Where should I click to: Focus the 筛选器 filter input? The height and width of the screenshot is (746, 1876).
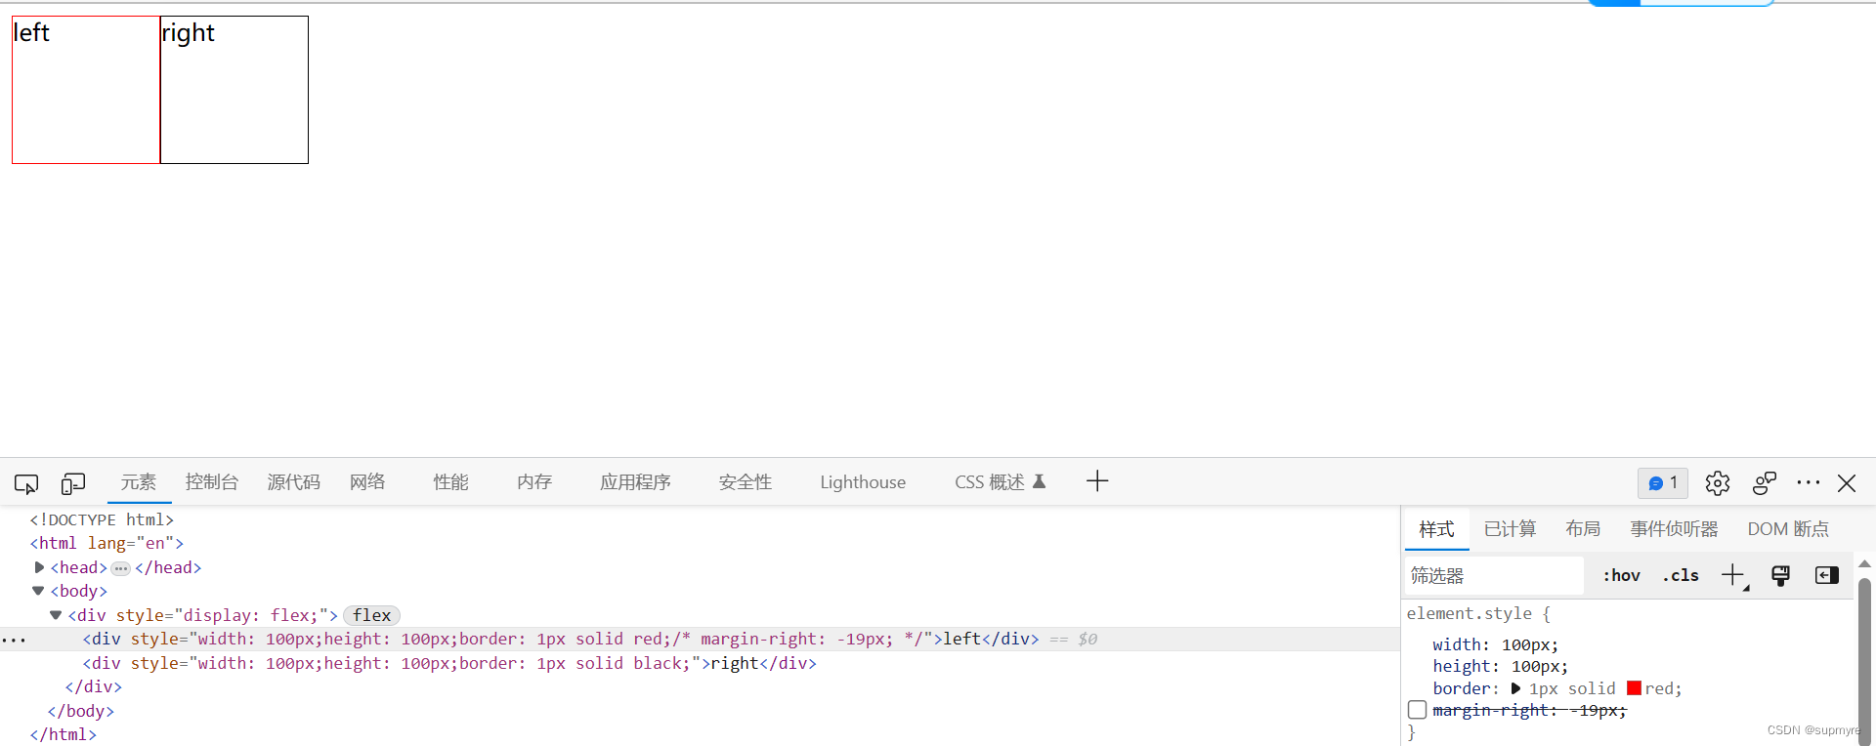coord(1494,575)
